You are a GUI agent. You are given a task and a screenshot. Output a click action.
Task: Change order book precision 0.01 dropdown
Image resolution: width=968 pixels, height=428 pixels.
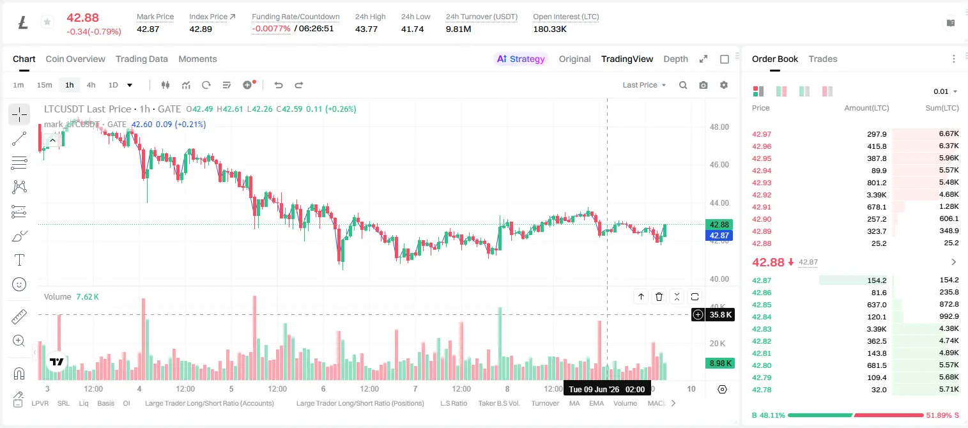pos(945,91)
